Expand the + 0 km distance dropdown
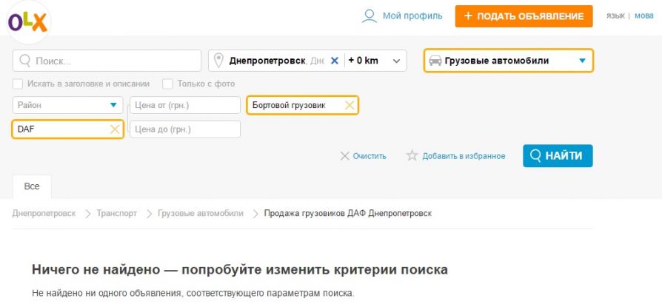662x304 pixels. (374, 61)
